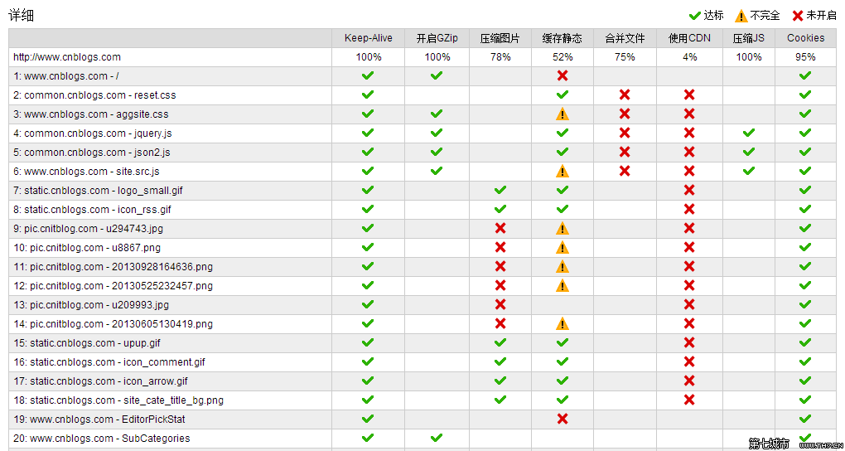Click 开启GZip green check for SubCategories row
Viewport: 845px width, 451px height.
click(x=437, y=438)
